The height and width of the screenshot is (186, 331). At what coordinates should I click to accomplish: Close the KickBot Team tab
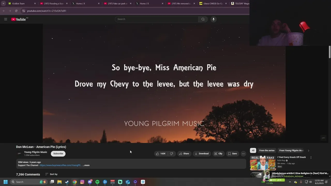(35, 4)
